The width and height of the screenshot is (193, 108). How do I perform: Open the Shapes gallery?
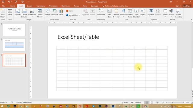click(x=48, y=13)
